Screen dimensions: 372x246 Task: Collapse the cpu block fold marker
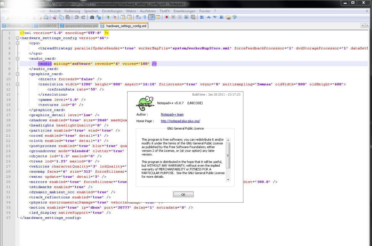[x=17, y=43]
